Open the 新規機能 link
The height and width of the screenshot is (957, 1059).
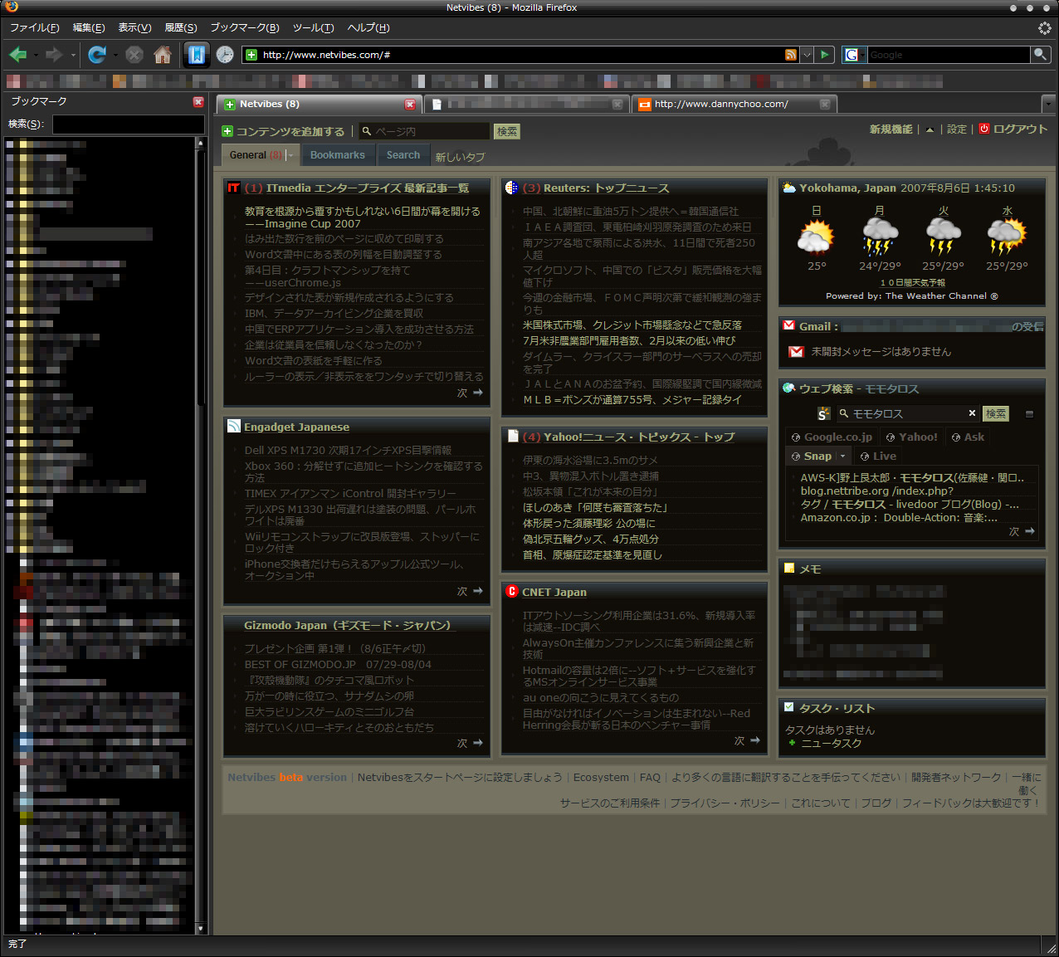point(891,129)
